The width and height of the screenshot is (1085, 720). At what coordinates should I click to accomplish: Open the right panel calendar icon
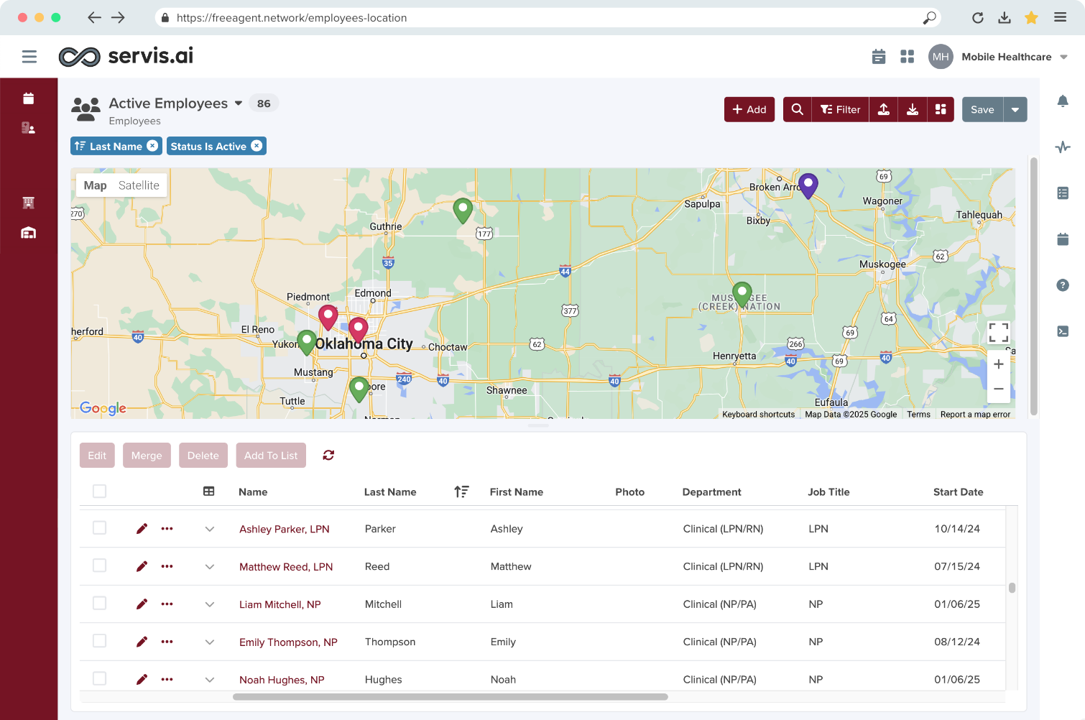tap(1063, 239)
